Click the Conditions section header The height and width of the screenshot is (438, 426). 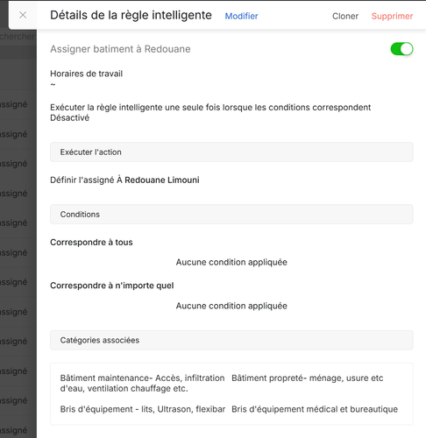click(x=231, y=215)
